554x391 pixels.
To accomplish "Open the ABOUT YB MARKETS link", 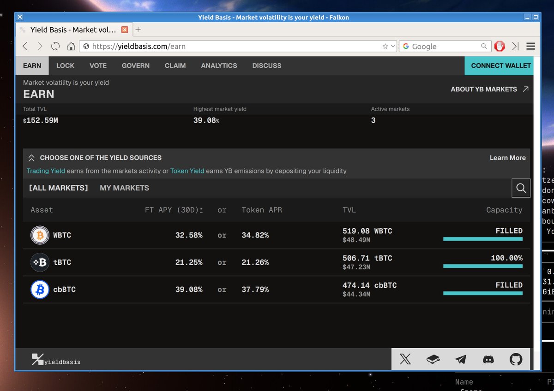I will (x=489, y=89).
